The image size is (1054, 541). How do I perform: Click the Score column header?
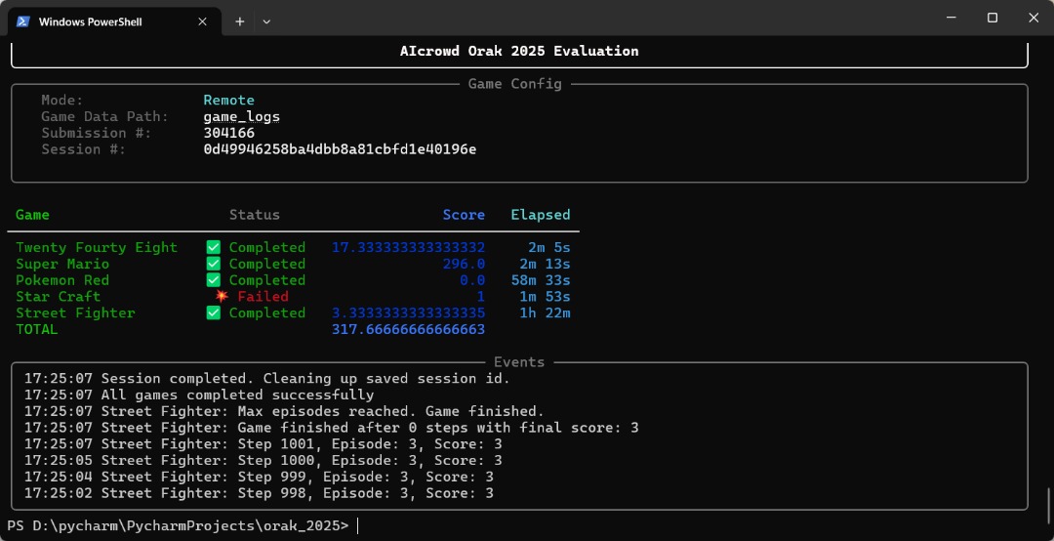464,215
